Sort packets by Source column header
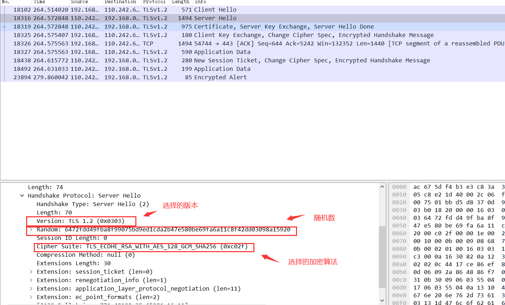Viewport: 505px width, 305px height. 86,2
